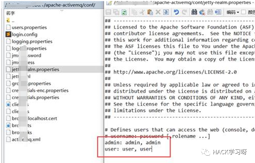The height and width of the screenshot is (163, 255).
Task: Select the jmx access file row
Action: [20, 62]
